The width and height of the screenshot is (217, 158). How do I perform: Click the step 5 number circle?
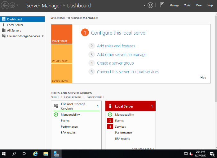[92, 72]
